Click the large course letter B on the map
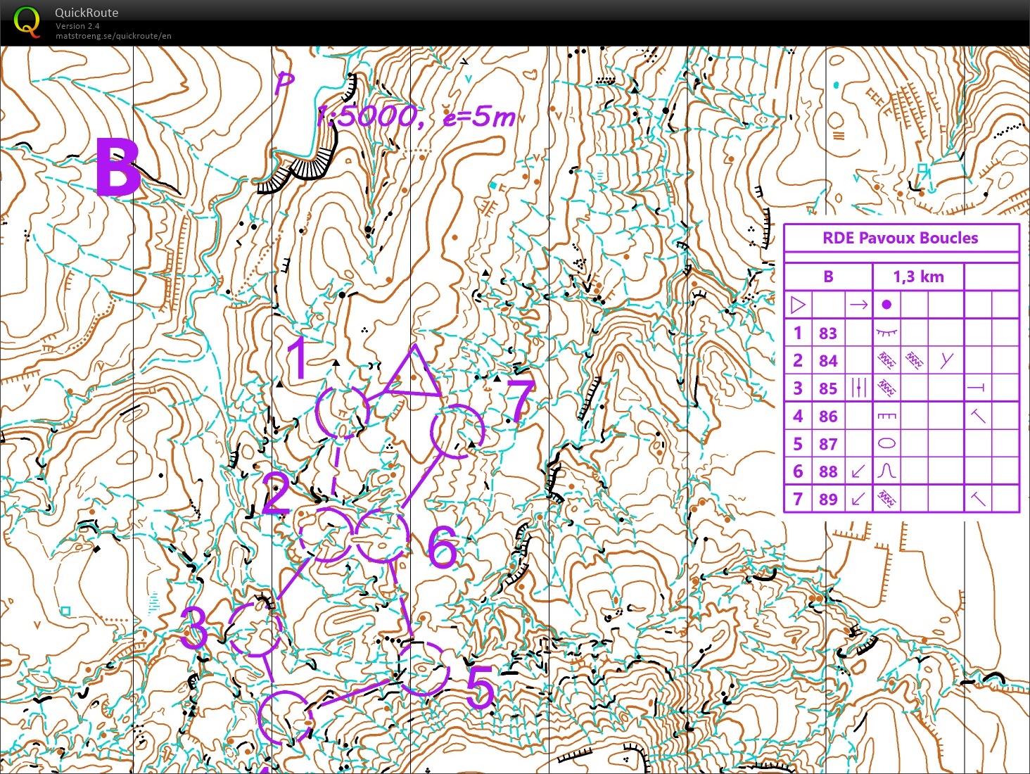 117,166
